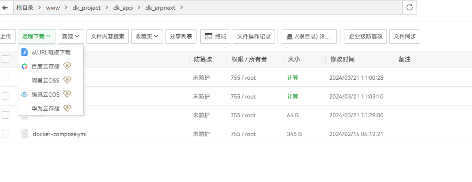The height and width of the screenshot is (182, 472).
Task: Click the diamond badge beside 百度云存储
Action: pos(67,66)
